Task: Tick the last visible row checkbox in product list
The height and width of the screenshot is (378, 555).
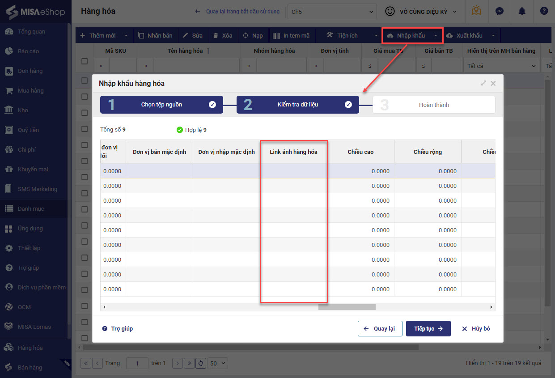Action: (85, 338)
